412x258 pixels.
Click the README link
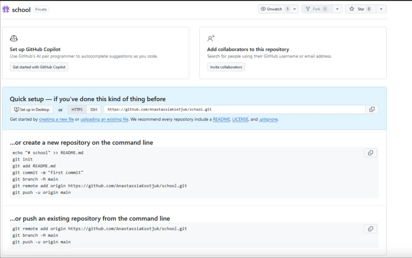(x=222, y=119)
